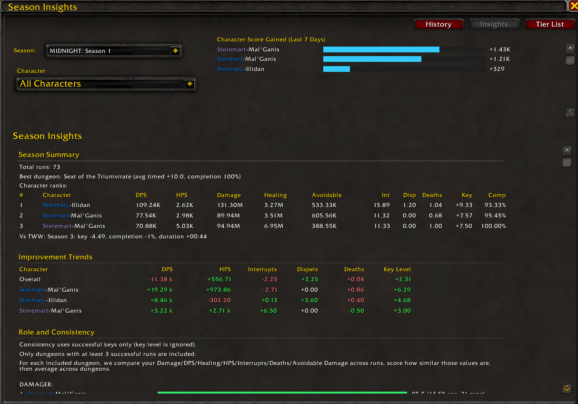Viewport: 578px width, 404px height.
Task: Click the +6.50 interrupts trend value
Action: click(x=269, y=311)
